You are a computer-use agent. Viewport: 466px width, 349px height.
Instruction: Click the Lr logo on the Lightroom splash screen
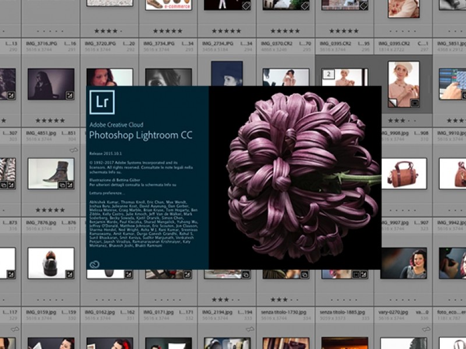point(102,102)
